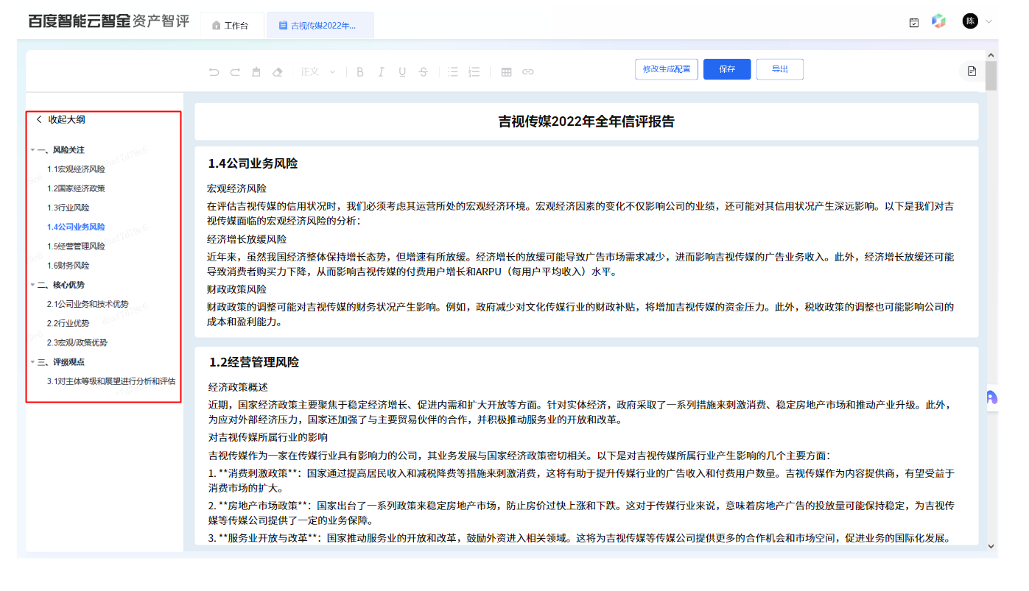Collapse the 二、核心优势 section triangle

pos(32,285)
